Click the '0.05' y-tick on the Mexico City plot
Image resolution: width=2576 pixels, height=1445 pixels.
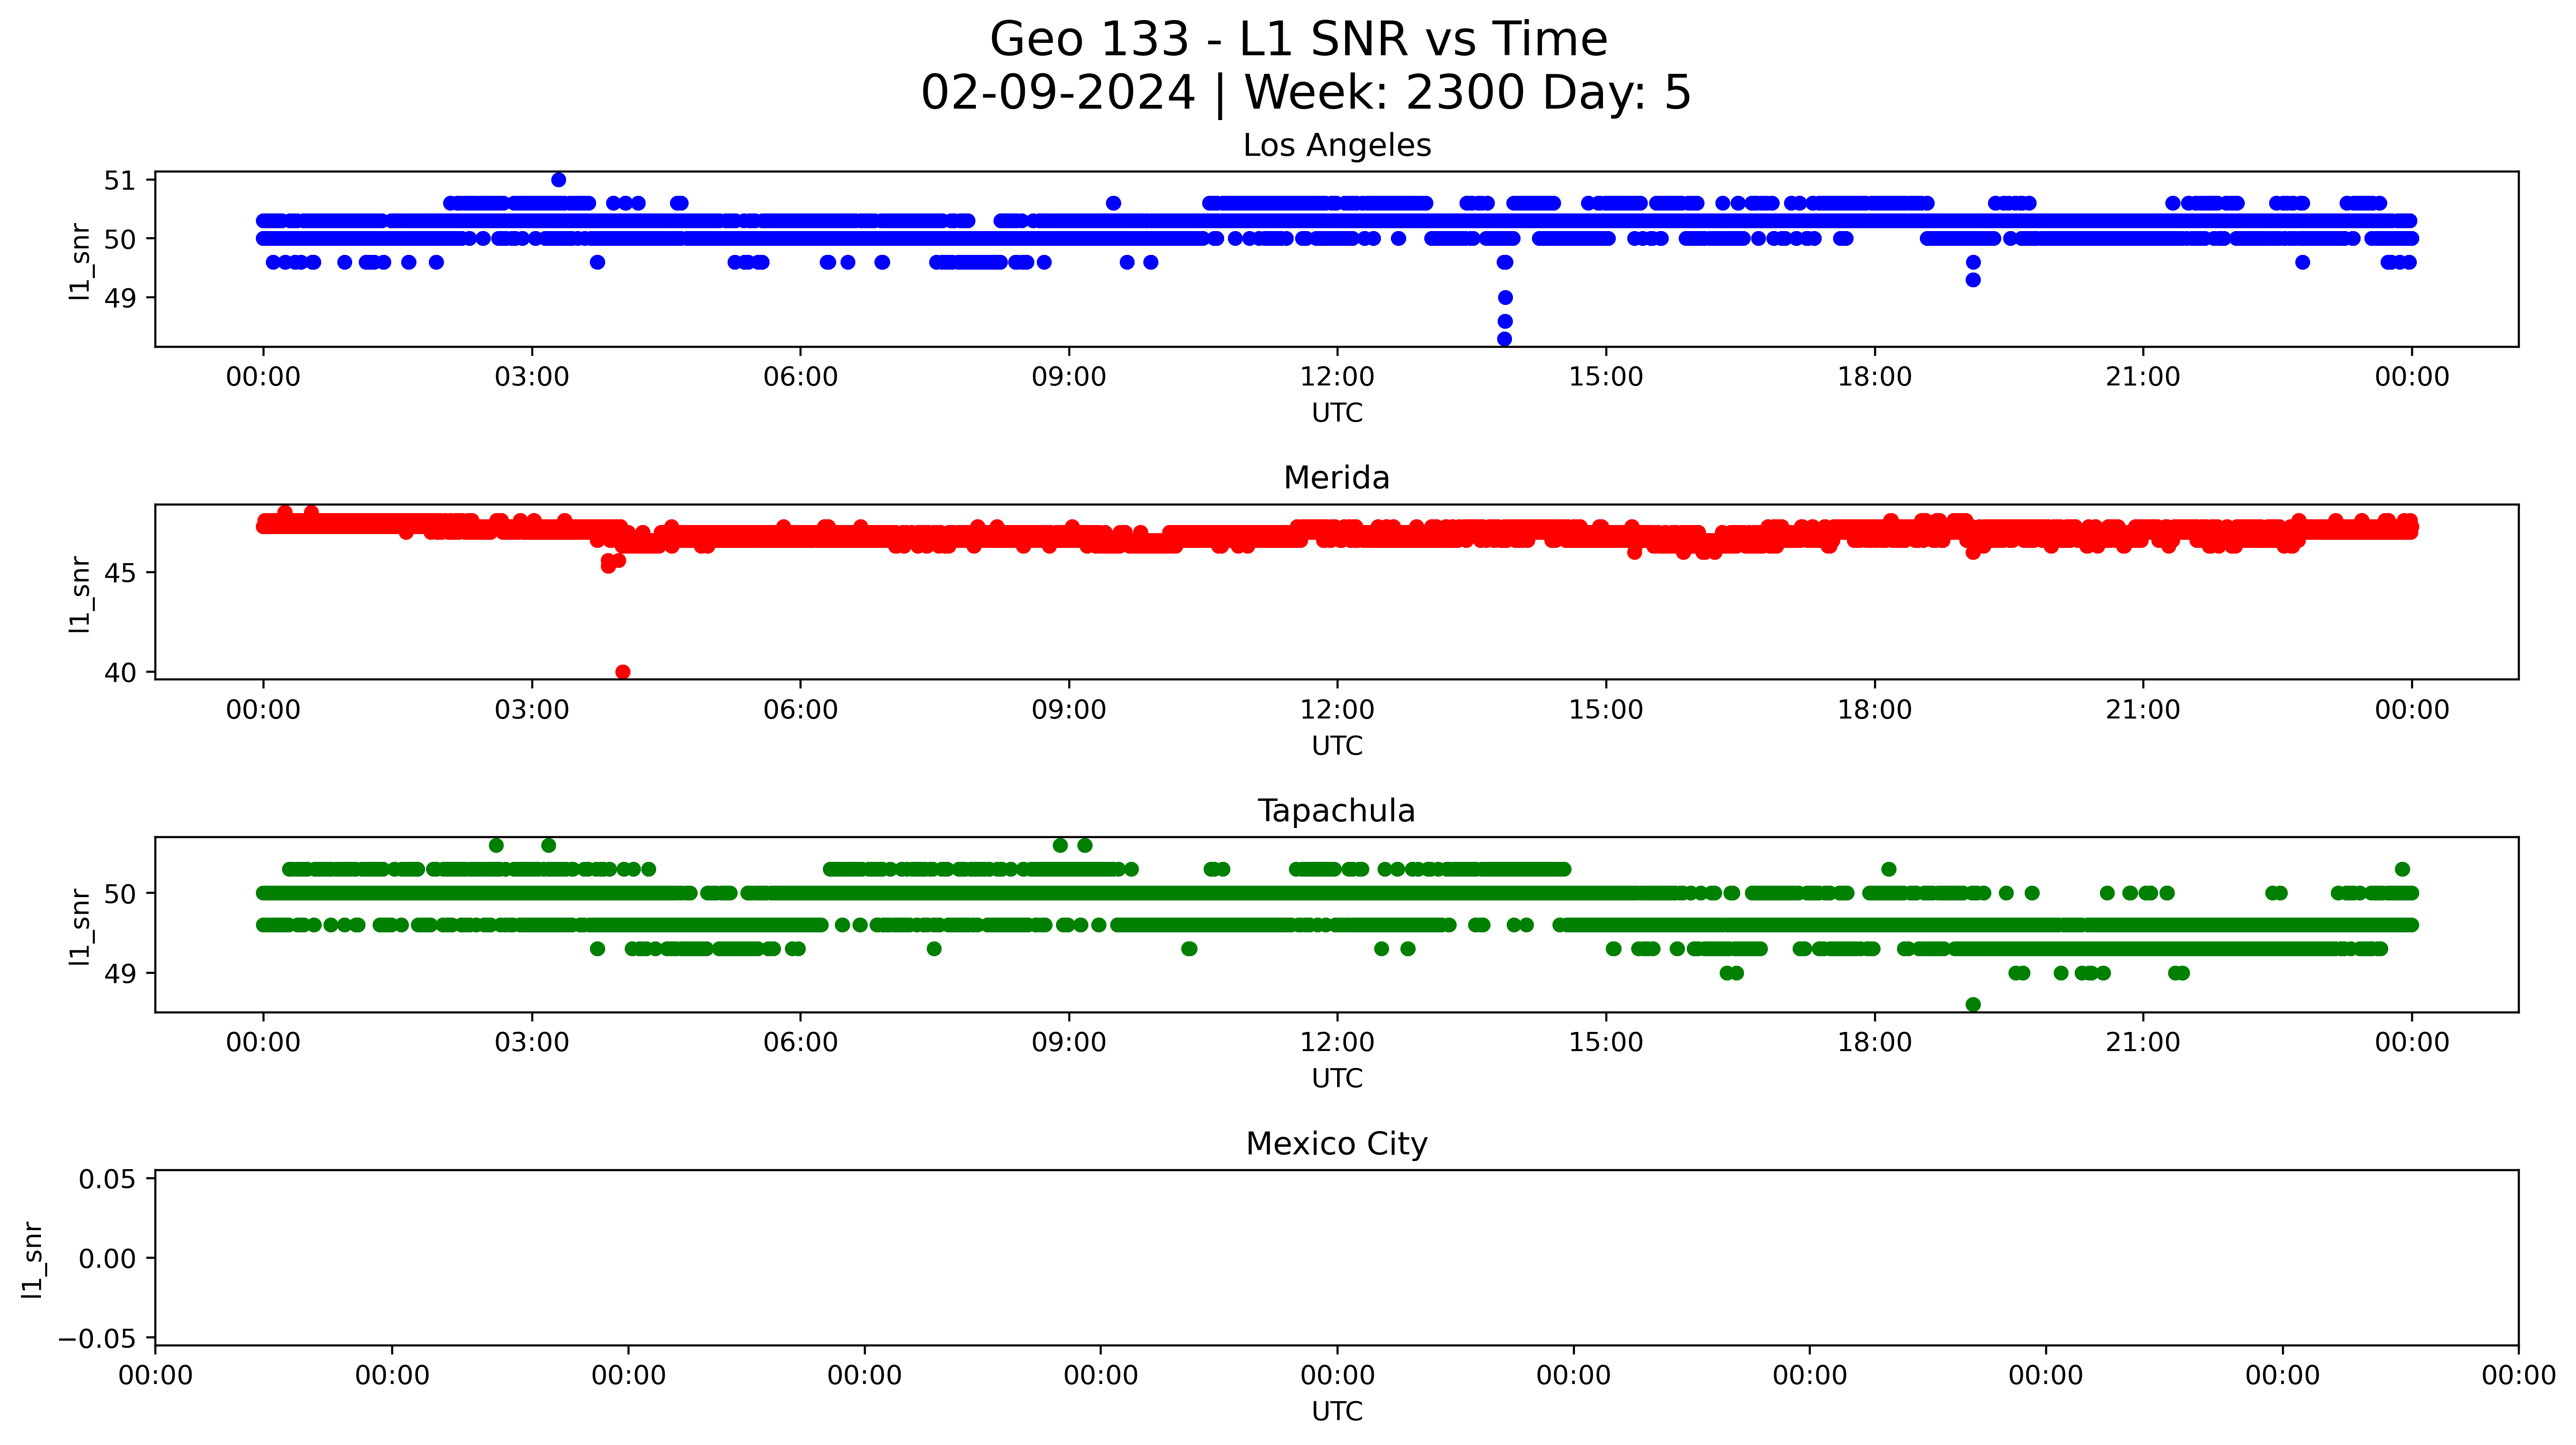[x=107, y=1179]
